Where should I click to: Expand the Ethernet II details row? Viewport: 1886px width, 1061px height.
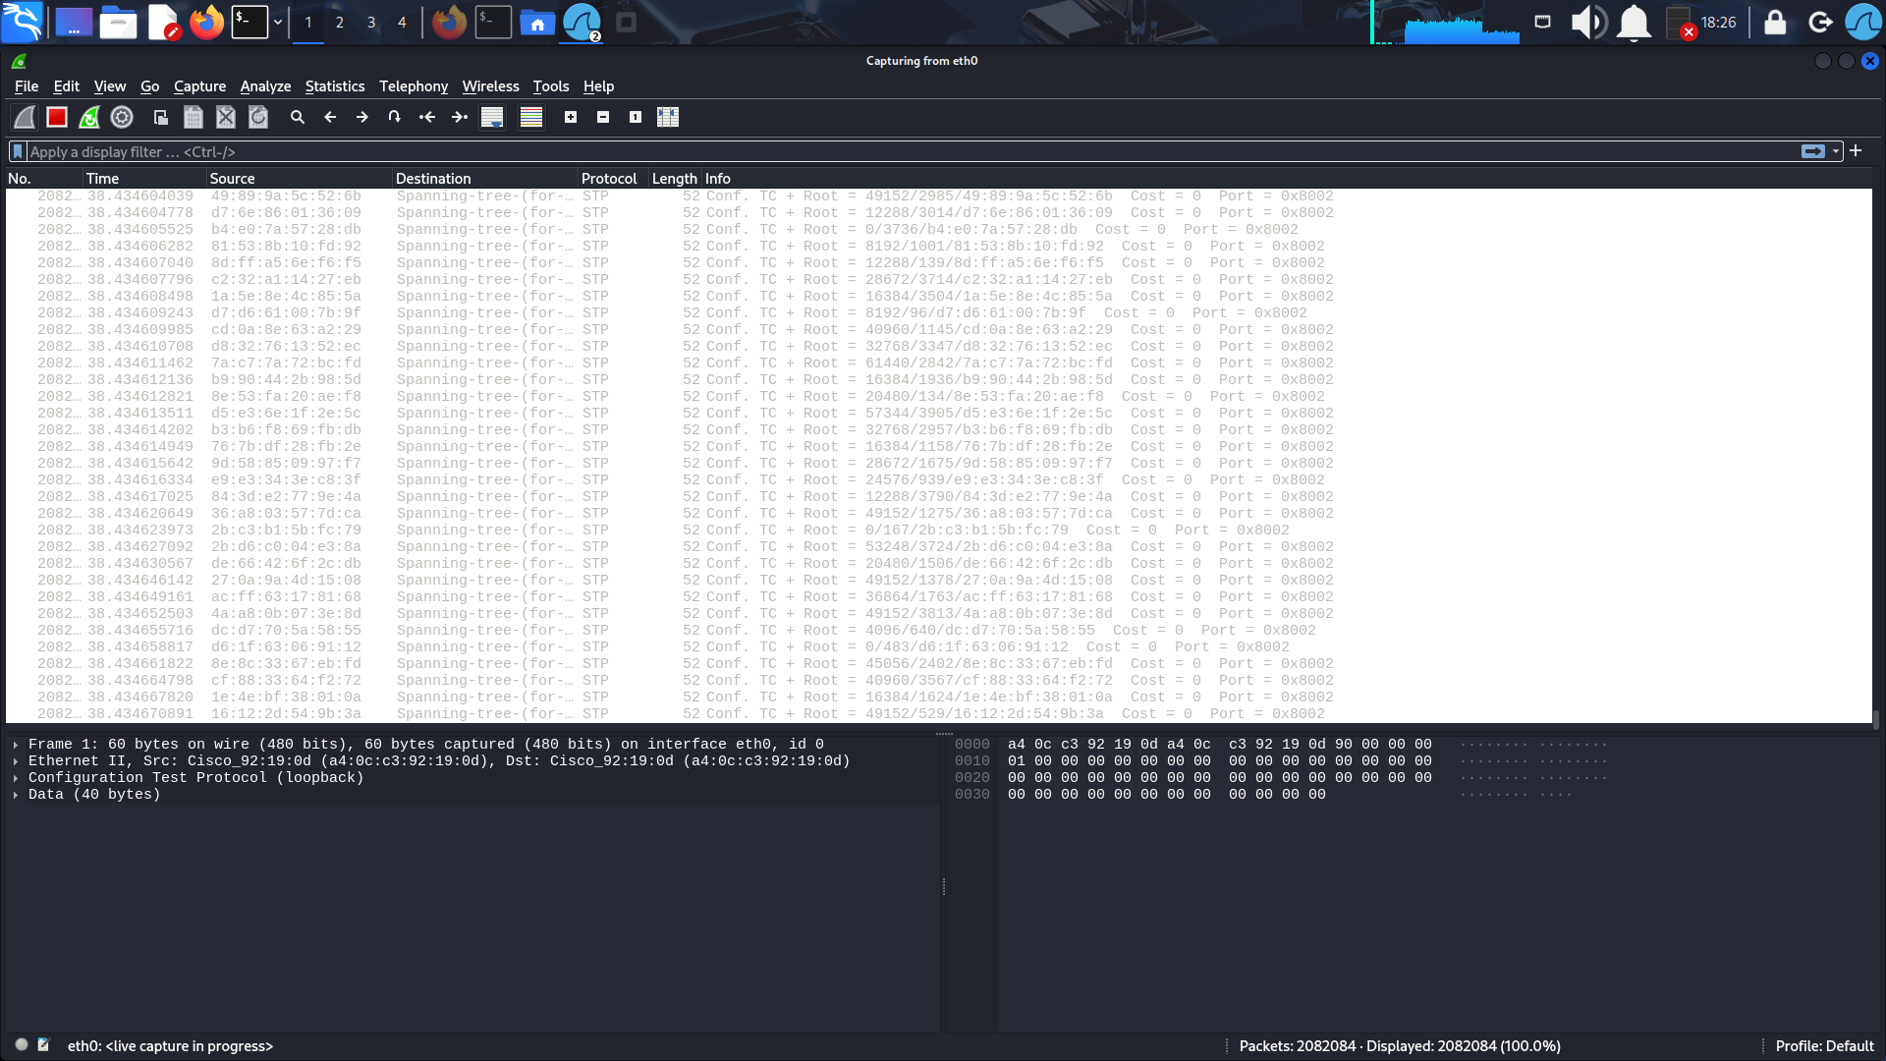[16, 761]
